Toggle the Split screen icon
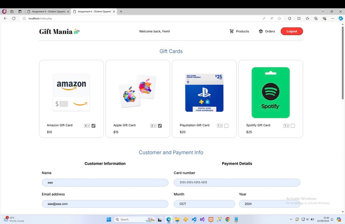The height and width of the screenshot is (224, 345). tap(299, 18)
